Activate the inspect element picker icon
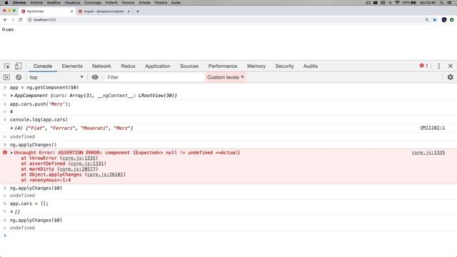The image size is (457, 257). [7, 66]
